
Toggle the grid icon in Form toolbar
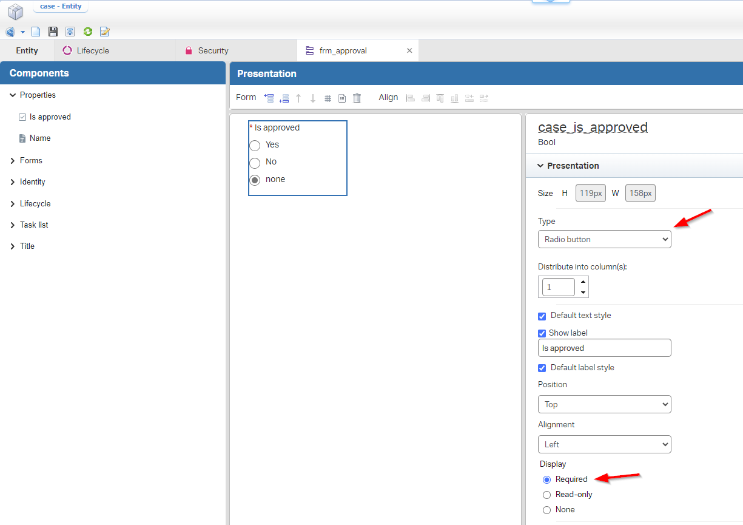click(328, 98)
